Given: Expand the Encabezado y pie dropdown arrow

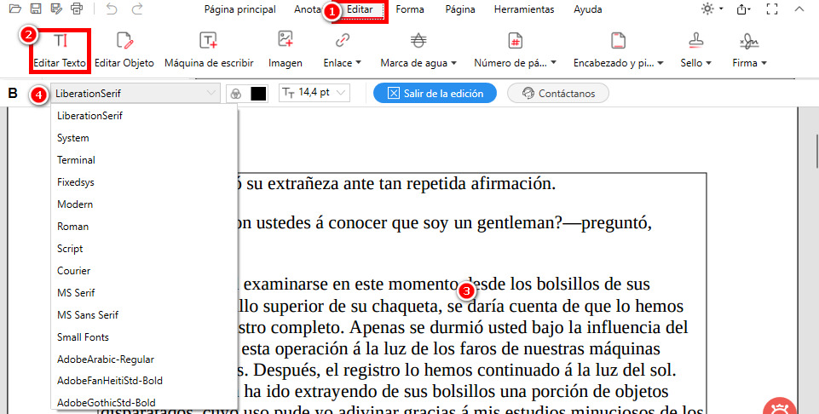Looking at the screenshot, I should coord(660,63).
